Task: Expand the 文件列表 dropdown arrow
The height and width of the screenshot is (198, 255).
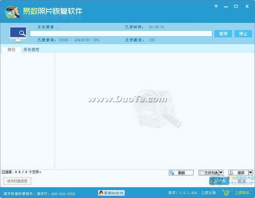Action: click(221, 173)
